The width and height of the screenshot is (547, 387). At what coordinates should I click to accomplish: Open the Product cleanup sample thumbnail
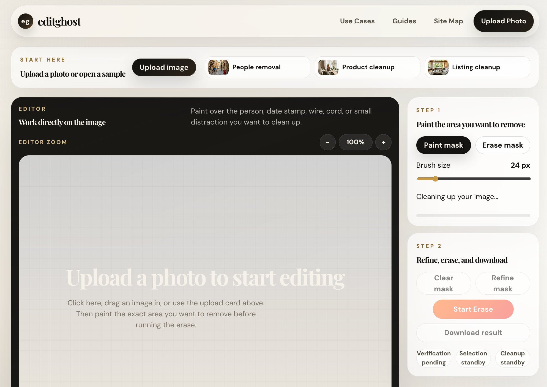[x=328, y=67]
